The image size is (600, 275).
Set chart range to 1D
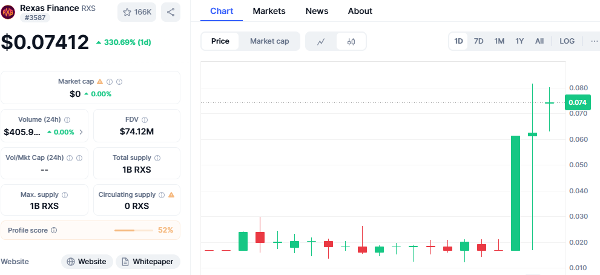[458, 41]
